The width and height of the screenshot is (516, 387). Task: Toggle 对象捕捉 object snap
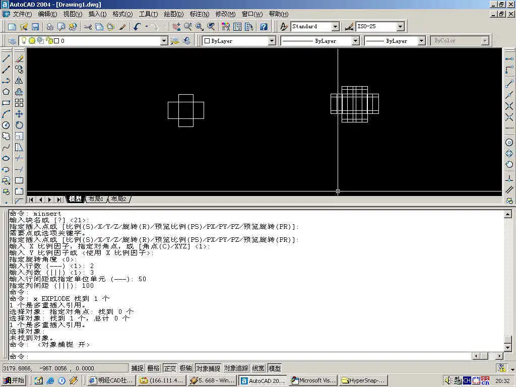point(208,368)
